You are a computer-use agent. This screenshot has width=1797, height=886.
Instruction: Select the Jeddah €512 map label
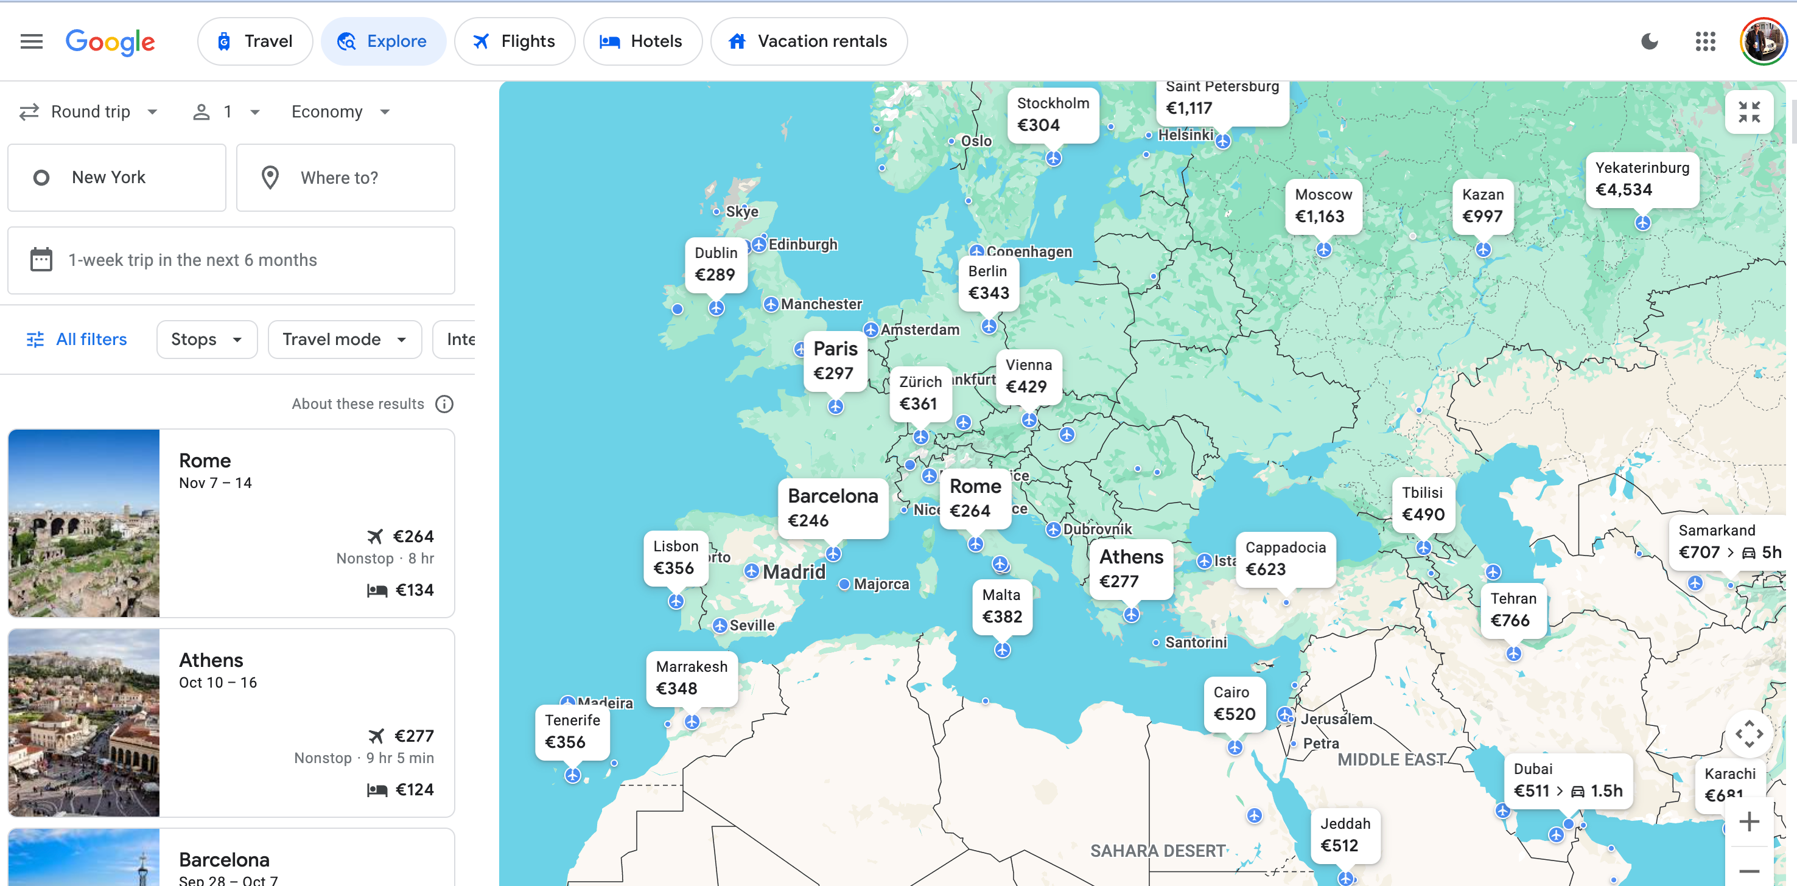coord(1345,835)
